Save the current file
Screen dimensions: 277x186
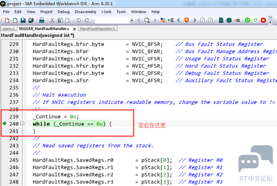point(23,20)
